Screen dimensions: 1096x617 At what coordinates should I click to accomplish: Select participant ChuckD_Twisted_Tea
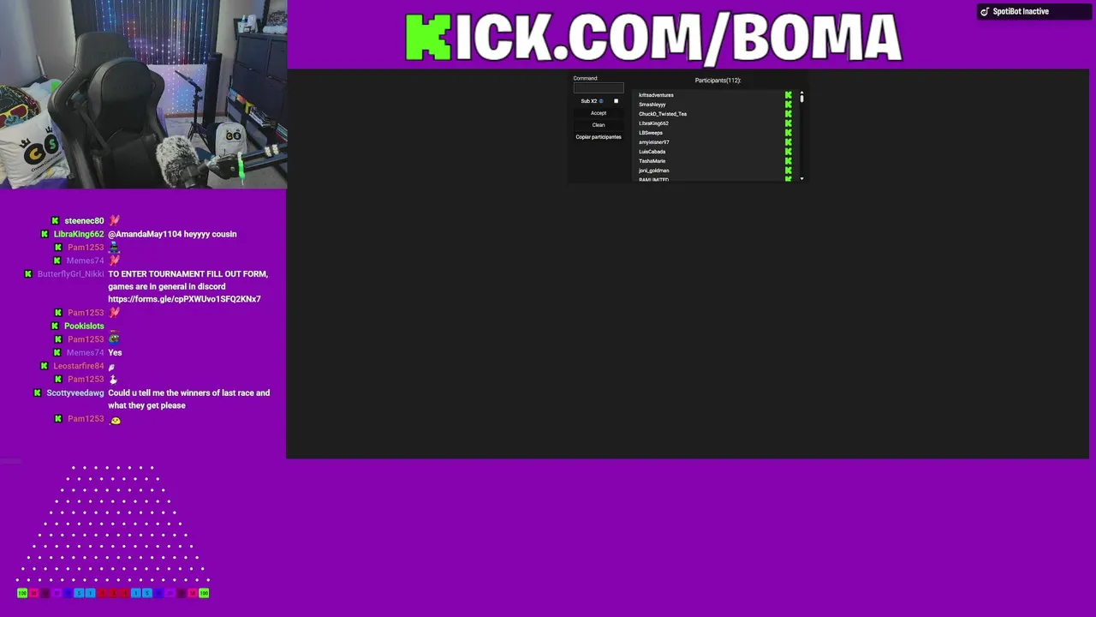[x=663, y=114]
